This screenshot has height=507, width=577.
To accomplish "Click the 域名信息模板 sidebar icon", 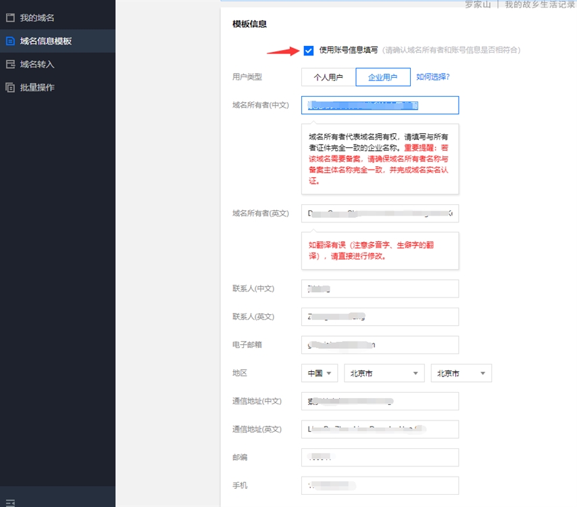I will (x=10, y=41).
